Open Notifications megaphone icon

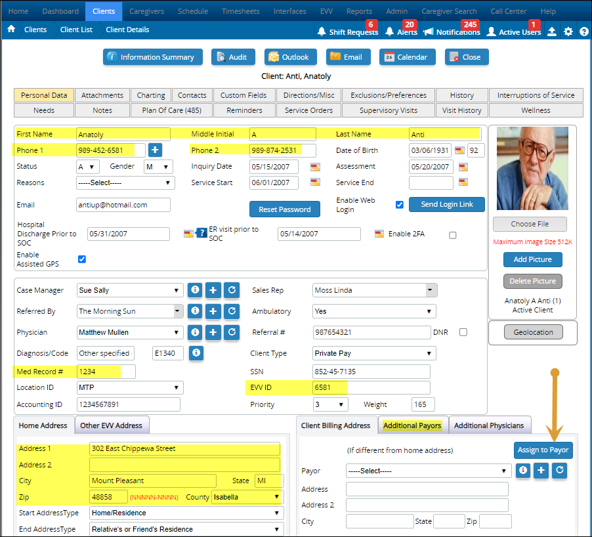[x=428, y=32]
